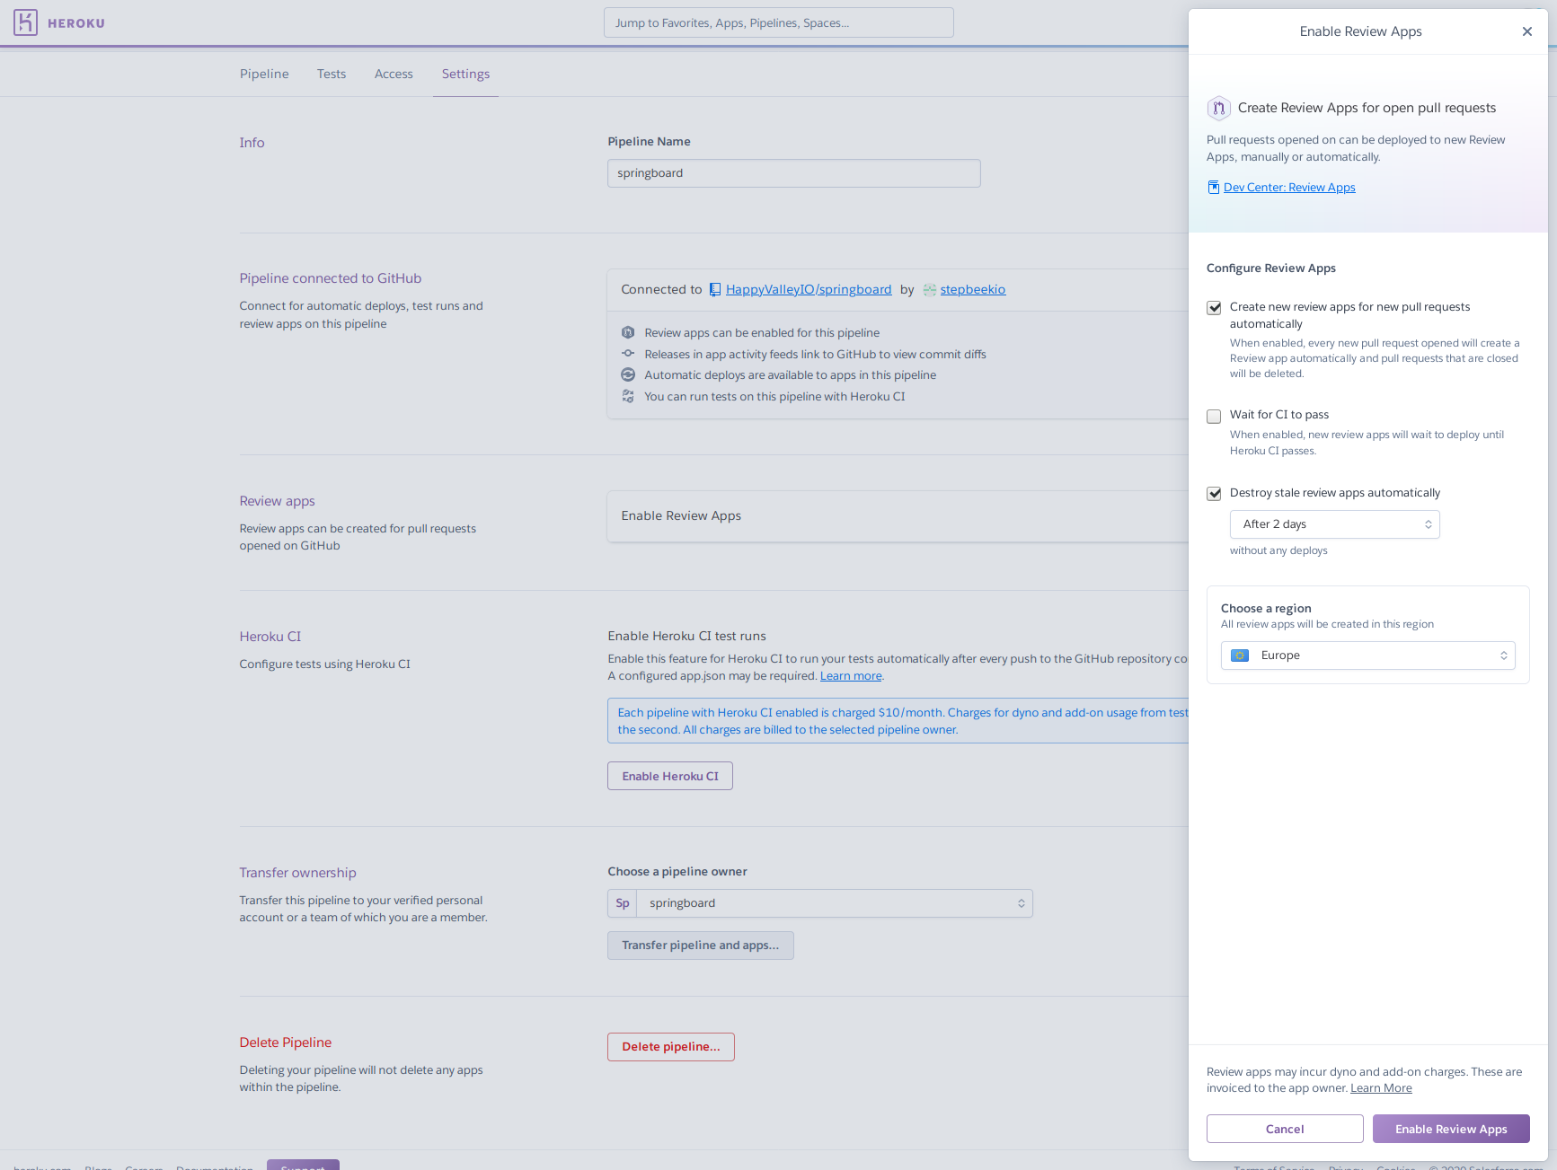Toggle Create new review apps for pull requests
Screen dimensions: 1557x1170
tap(1214, 308)
